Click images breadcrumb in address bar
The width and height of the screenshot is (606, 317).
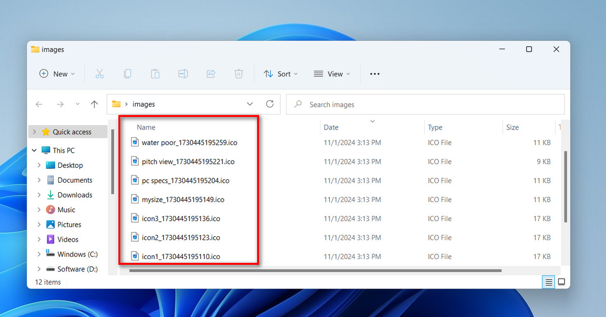pos(144,104)
